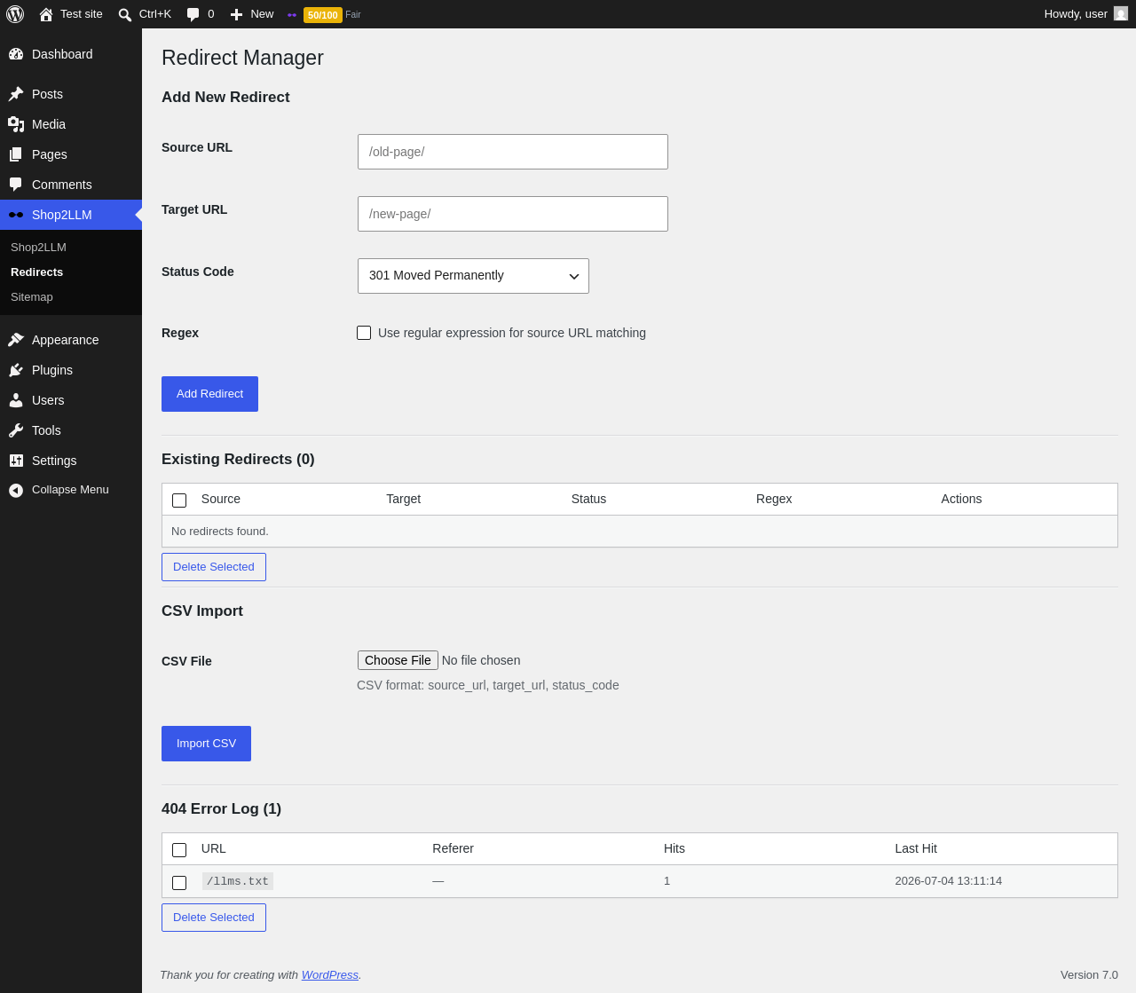Click Howdy, user account link

(1085, 14)
